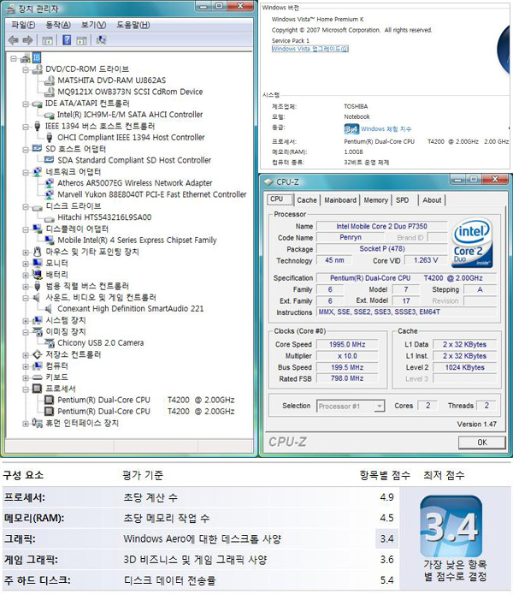This screenshot has width=513, height=594.
Task: Select the CPU tab in CPU-Z
Action: [x=280, y=199]
